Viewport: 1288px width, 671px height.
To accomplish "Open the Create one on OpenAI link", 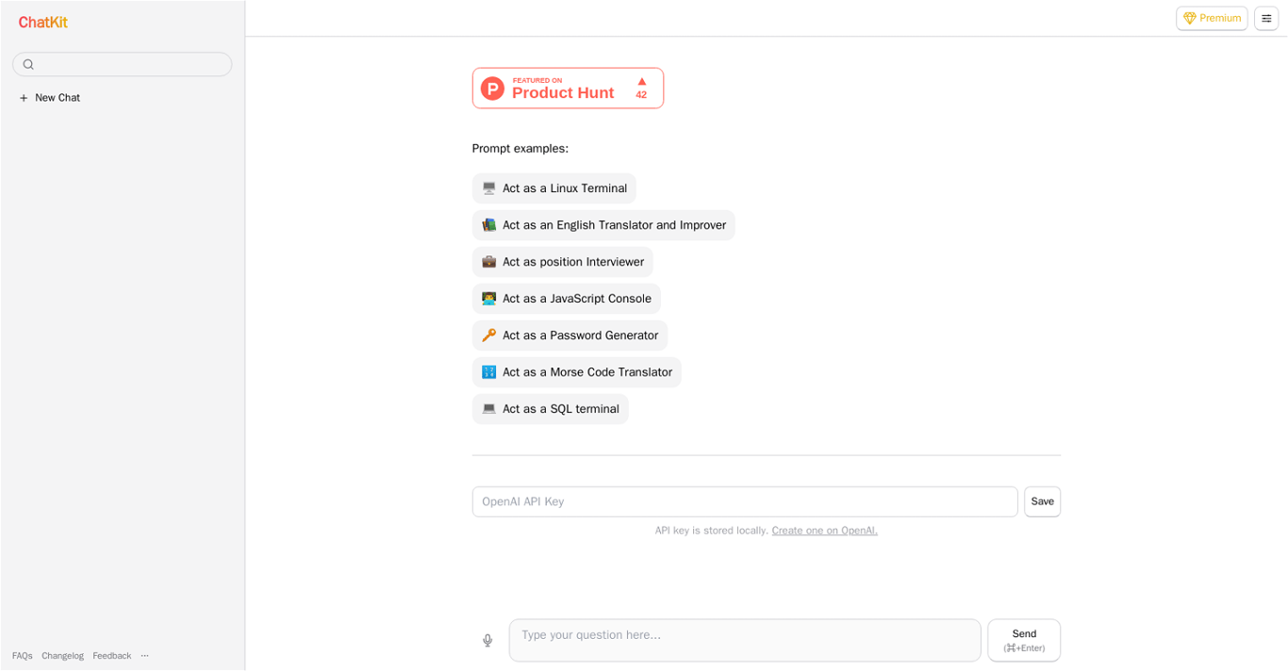I will [x=824, y=531].
